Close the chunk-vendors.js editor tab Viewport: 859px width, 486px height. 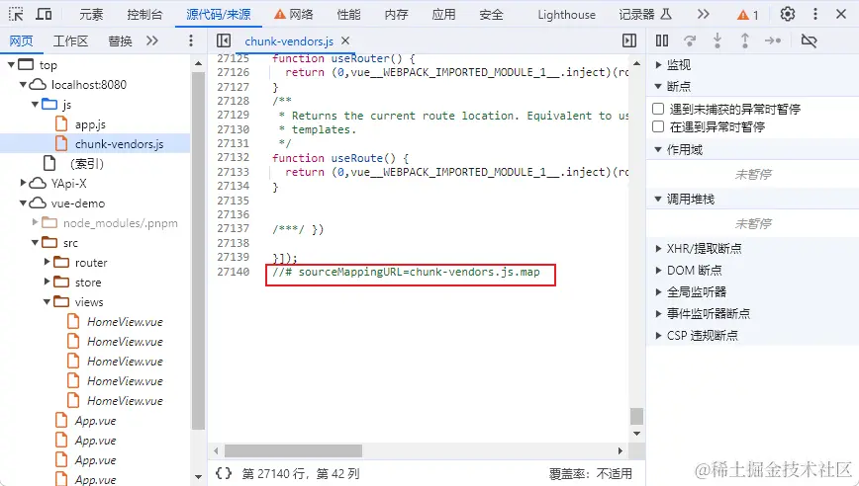pos(345,40)
